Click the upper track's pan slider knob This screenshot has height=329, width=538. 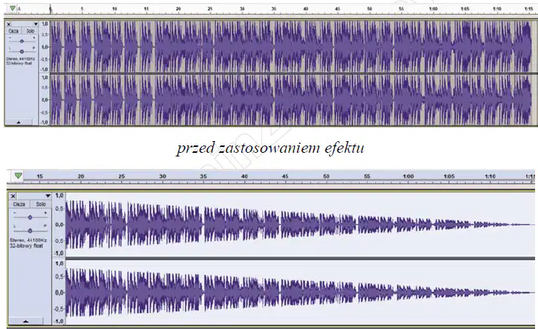tap(22, 51)
